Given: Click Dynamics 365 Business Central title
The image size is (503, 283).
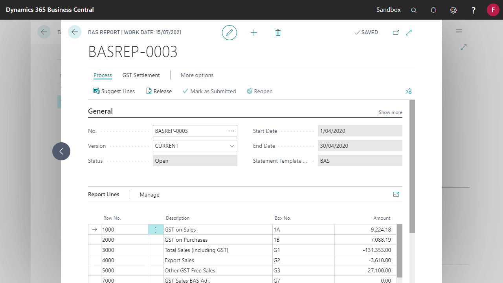Looking at the screenshot, I should point(50,10).
